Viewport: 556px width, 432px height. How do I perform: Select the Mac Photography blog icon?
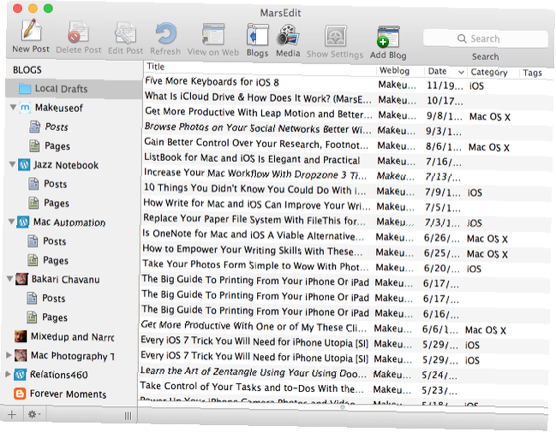point(20,355)
